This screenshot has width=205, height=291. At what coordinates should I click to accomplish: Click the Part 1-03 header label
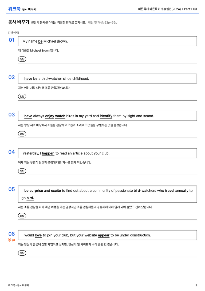[190, 9]
